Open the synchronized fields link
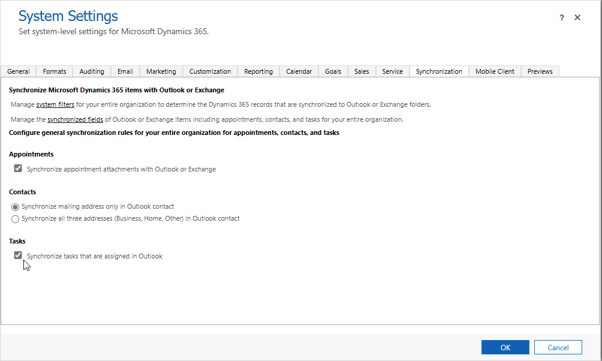This screenshot has width=602, height=361. click(x=76, y=119)
